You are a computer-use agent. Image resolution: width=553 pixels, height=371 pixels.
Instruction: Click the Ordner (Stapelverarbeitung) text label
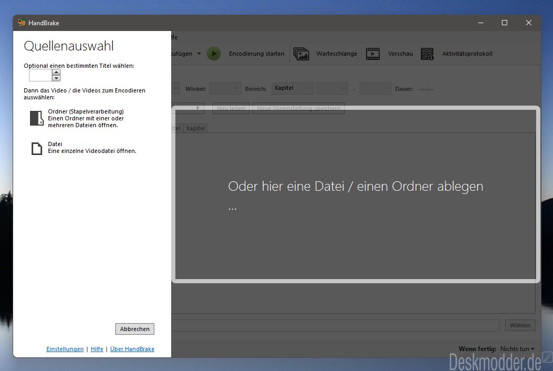pyautogui.click(x=86, y=111)
